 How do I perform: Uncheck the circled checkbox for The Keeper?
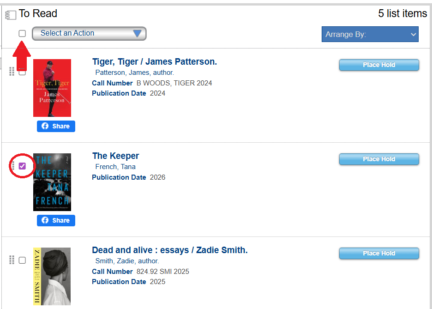tap(22, 166)
